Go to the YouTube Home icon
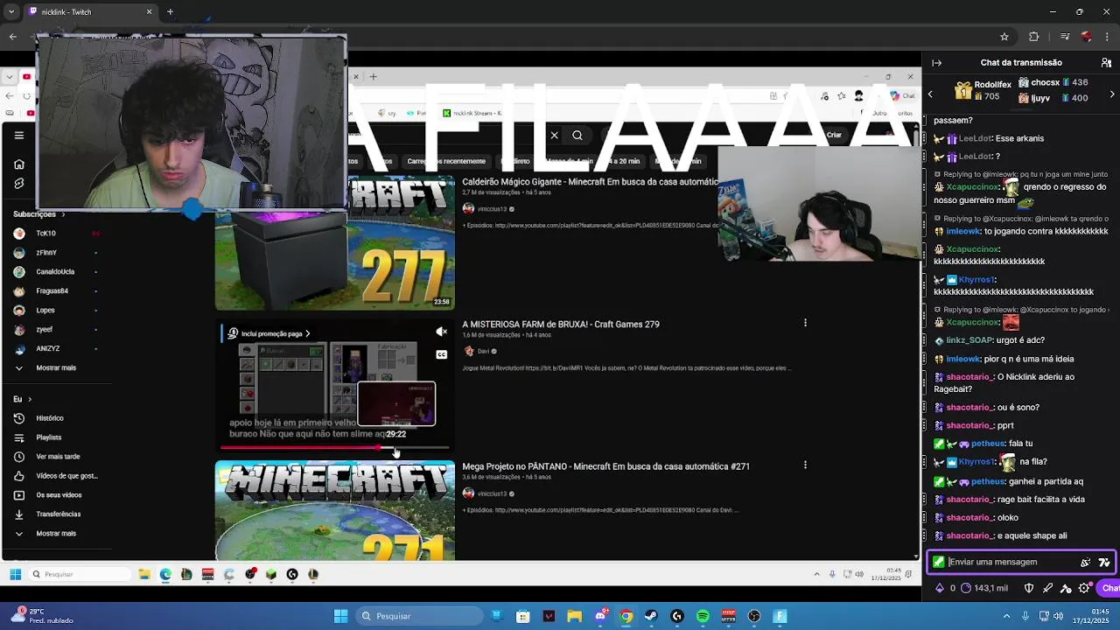This screenshot has height=630, width=1120. click(18, 164)
